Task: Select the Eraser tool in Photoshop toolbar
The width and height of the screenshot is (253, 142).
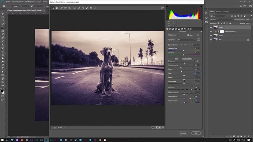Action: pyautogui.click(x=3, y=51)
